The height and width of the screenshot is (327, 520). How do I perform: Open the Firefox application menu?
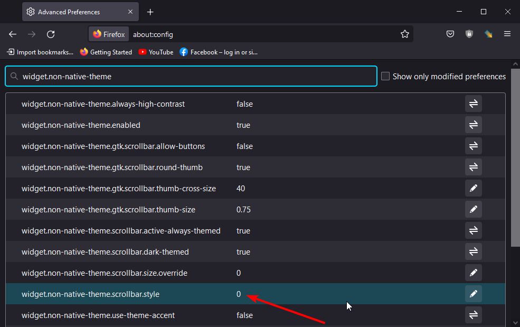(507, 34)
